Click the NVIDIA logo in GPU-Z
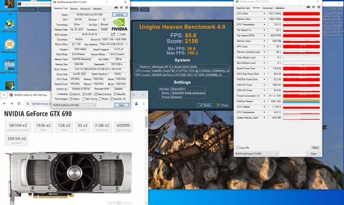The image size is (344, 205). point(119,25)
